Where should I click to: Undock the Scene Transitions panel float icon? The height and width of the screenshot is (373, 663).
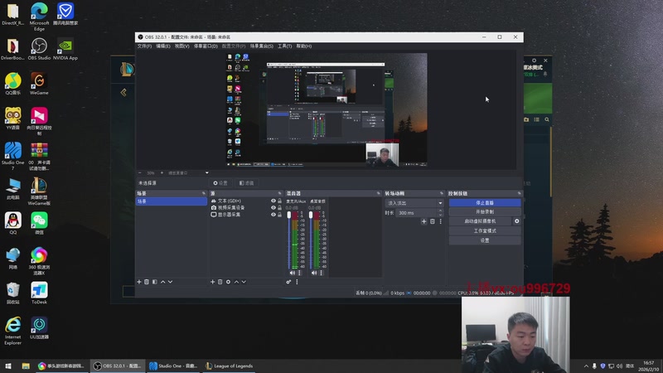442,193
